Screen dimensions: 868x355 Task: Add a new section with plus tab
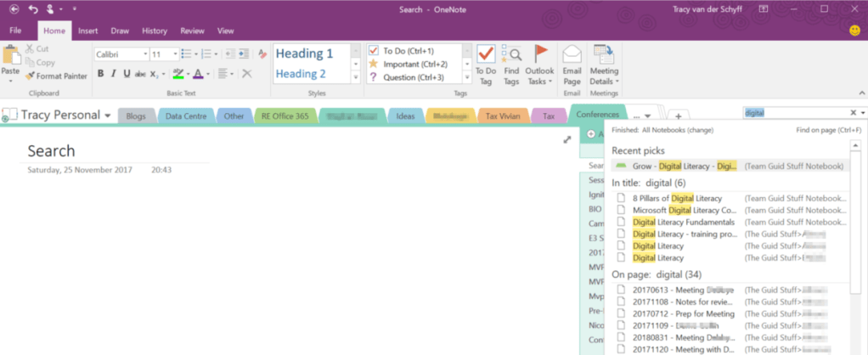click(x=679, y=116)
